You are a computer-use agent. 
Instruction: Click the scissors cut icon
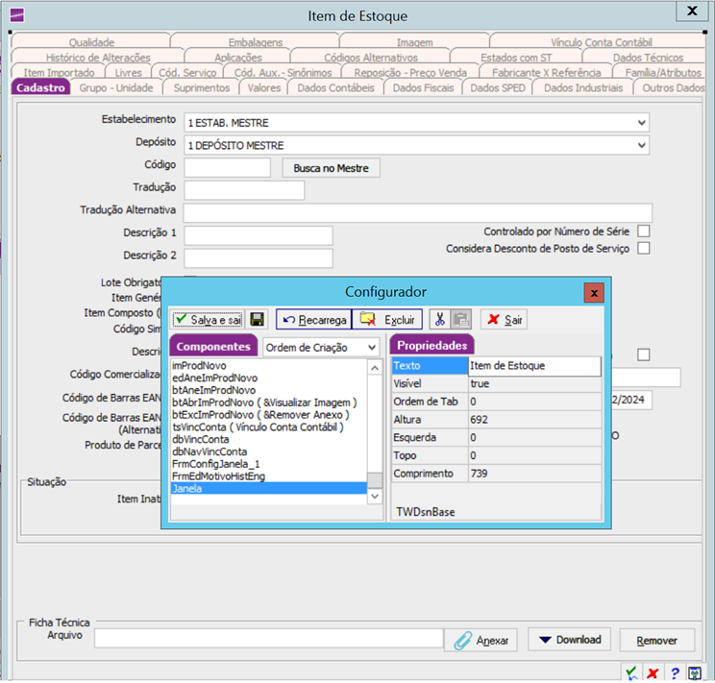(438, 320)
